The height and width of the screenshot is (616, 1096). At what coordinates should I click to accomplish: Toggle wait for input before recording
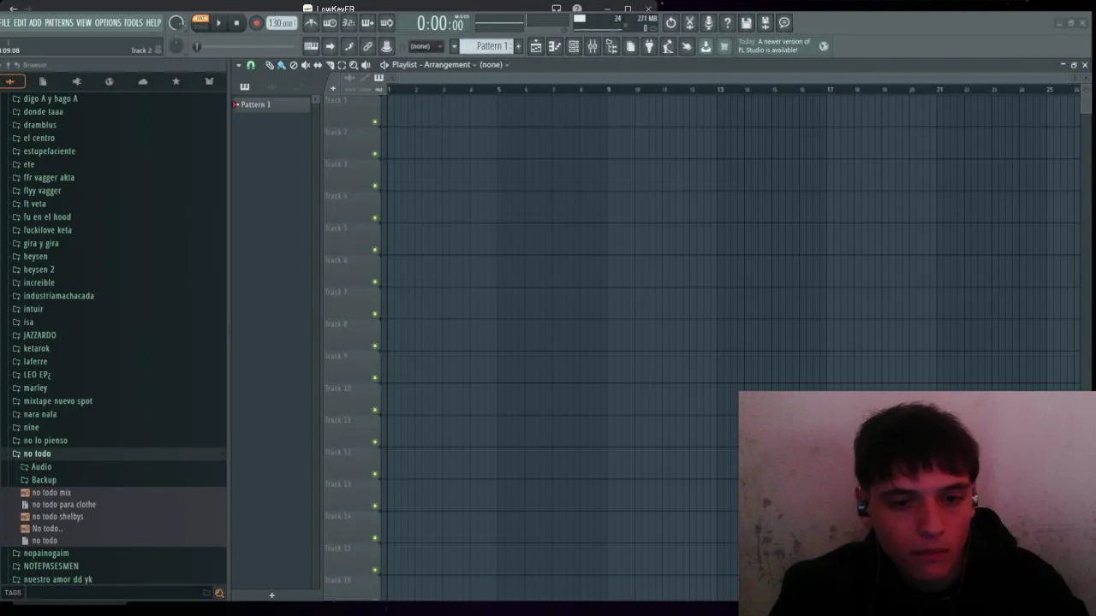(330, 23)
